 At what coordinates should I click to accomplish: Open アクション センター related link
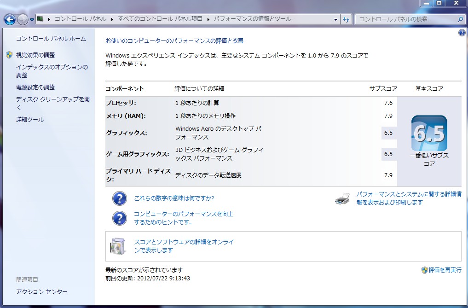(x=42, y=292)
